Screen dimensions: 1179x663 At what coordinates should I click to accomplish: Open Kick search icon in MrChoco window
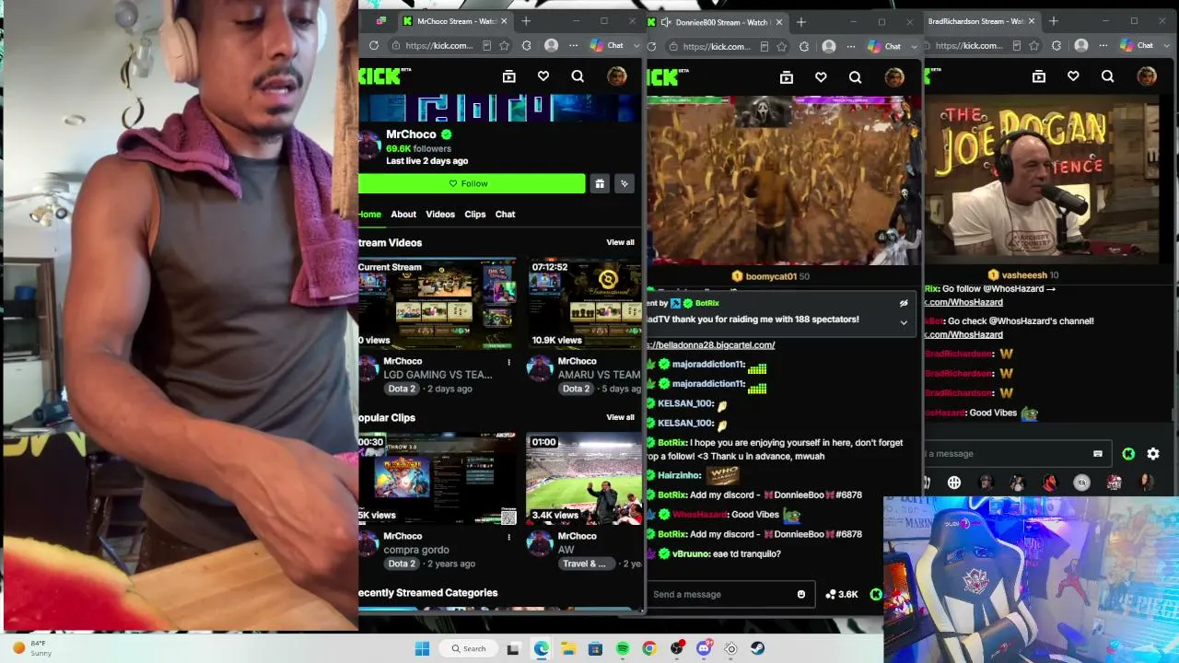(578, 77)
